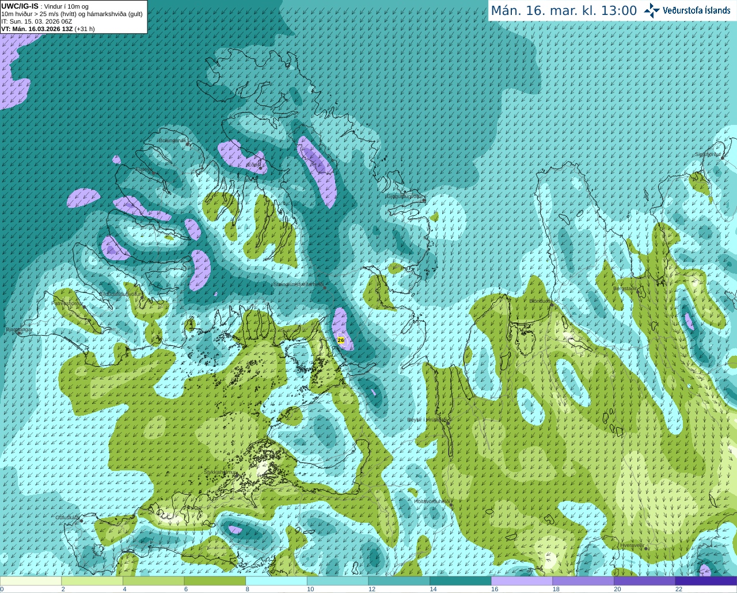Screen dimensions: 737x593
Task: Click the Gufuskálar station label
Action: point(67,518)
